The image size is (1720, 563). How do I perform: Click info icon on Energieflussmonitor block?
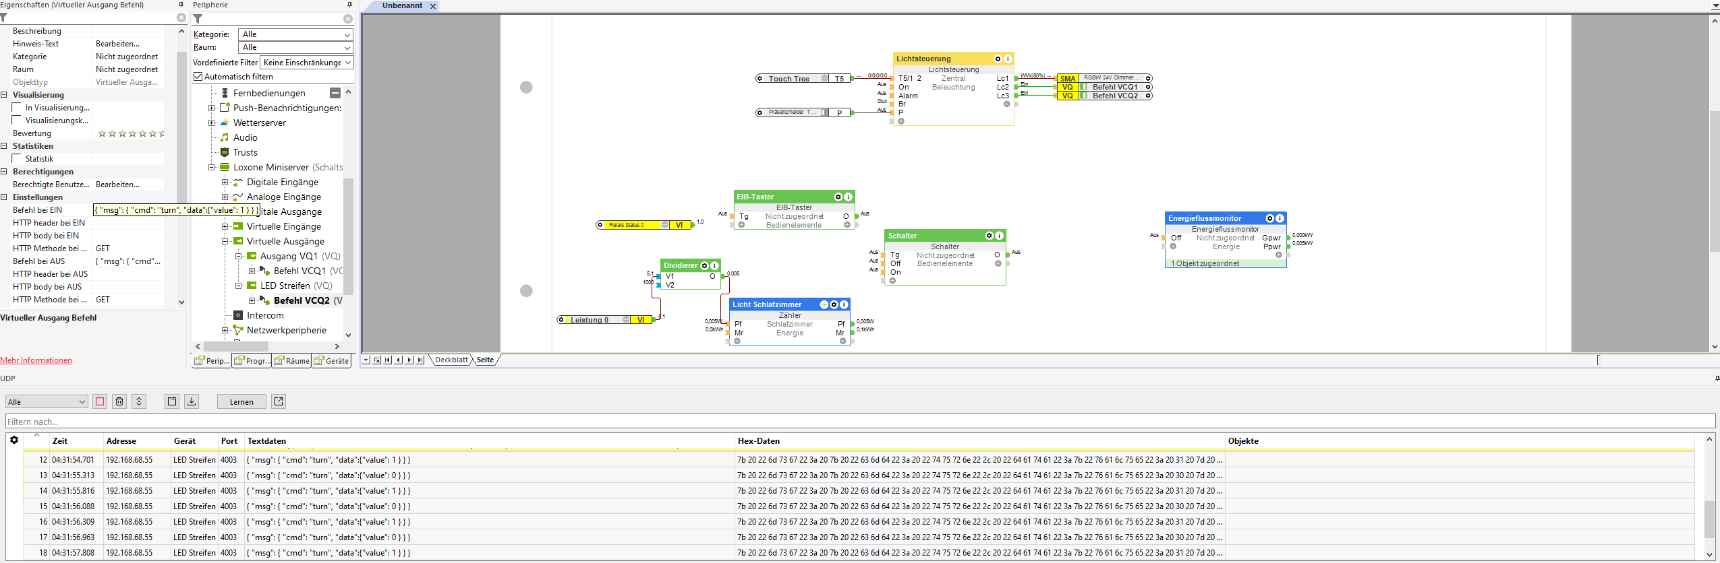click(1280, 219)
